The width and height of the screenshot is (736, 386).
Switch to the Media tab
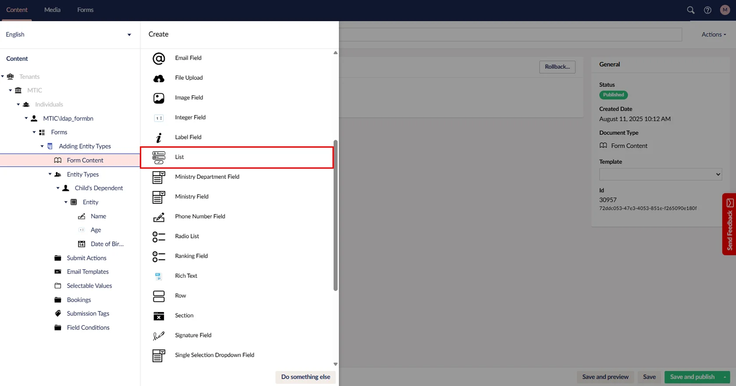tap(52, 10)
